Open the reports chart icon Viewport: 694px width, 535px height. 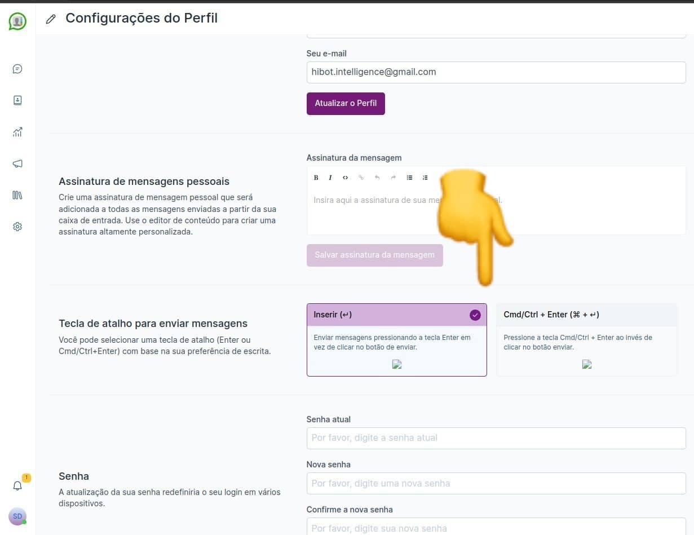click(17, 132)
